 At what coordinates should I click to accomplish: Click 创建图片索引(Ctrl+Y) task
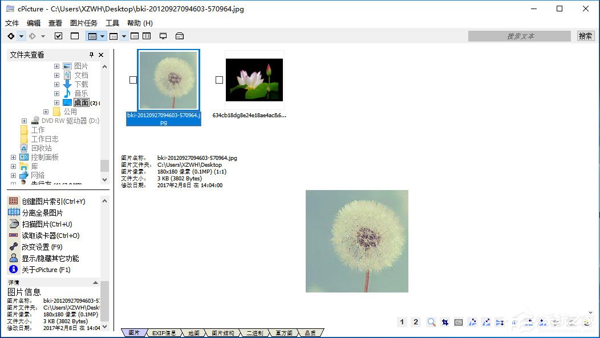click(x=54, y=201)
